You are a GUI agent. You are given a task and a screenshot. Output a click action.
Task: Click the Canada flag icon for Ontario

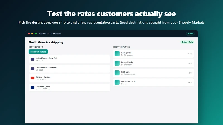click(32, 78)
